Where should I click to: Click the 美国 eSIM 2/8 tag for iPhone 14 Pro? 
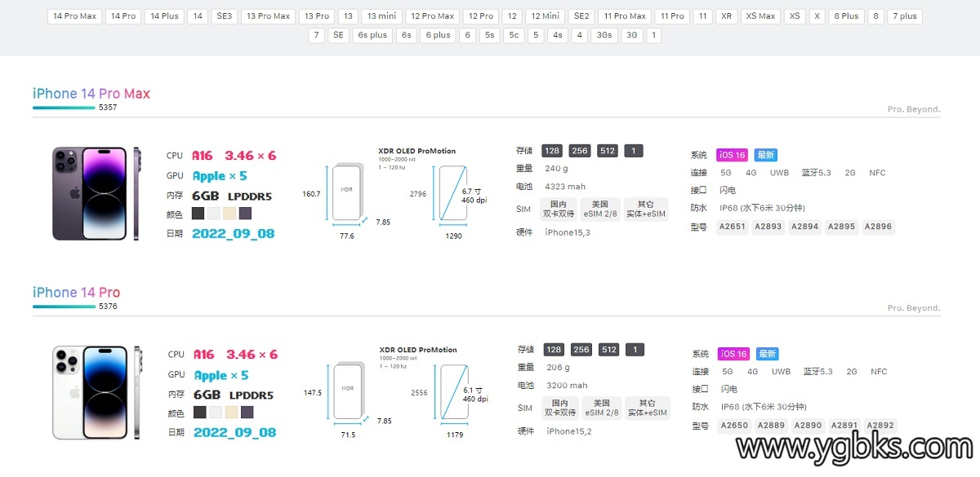point(603,408)
